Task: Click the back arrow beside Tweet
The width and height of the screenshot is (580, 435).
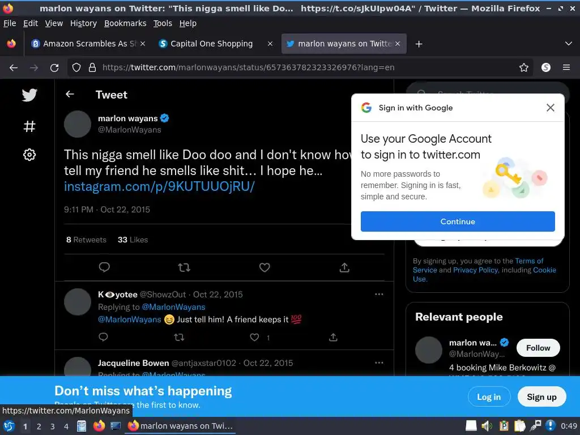Action: [x=70, y=95]
